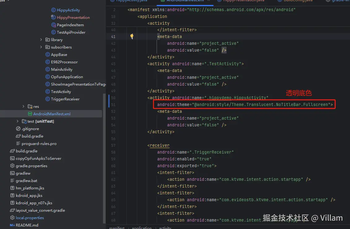Click the '<receiver' tag on line 57
This screenshot has width=350, height=229.
coord(158,145)
